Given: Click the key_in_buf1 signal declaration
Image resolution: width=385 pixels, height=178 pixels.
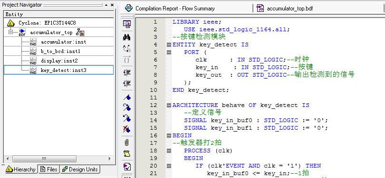Looking at the screenshot, I should (256, 128).
